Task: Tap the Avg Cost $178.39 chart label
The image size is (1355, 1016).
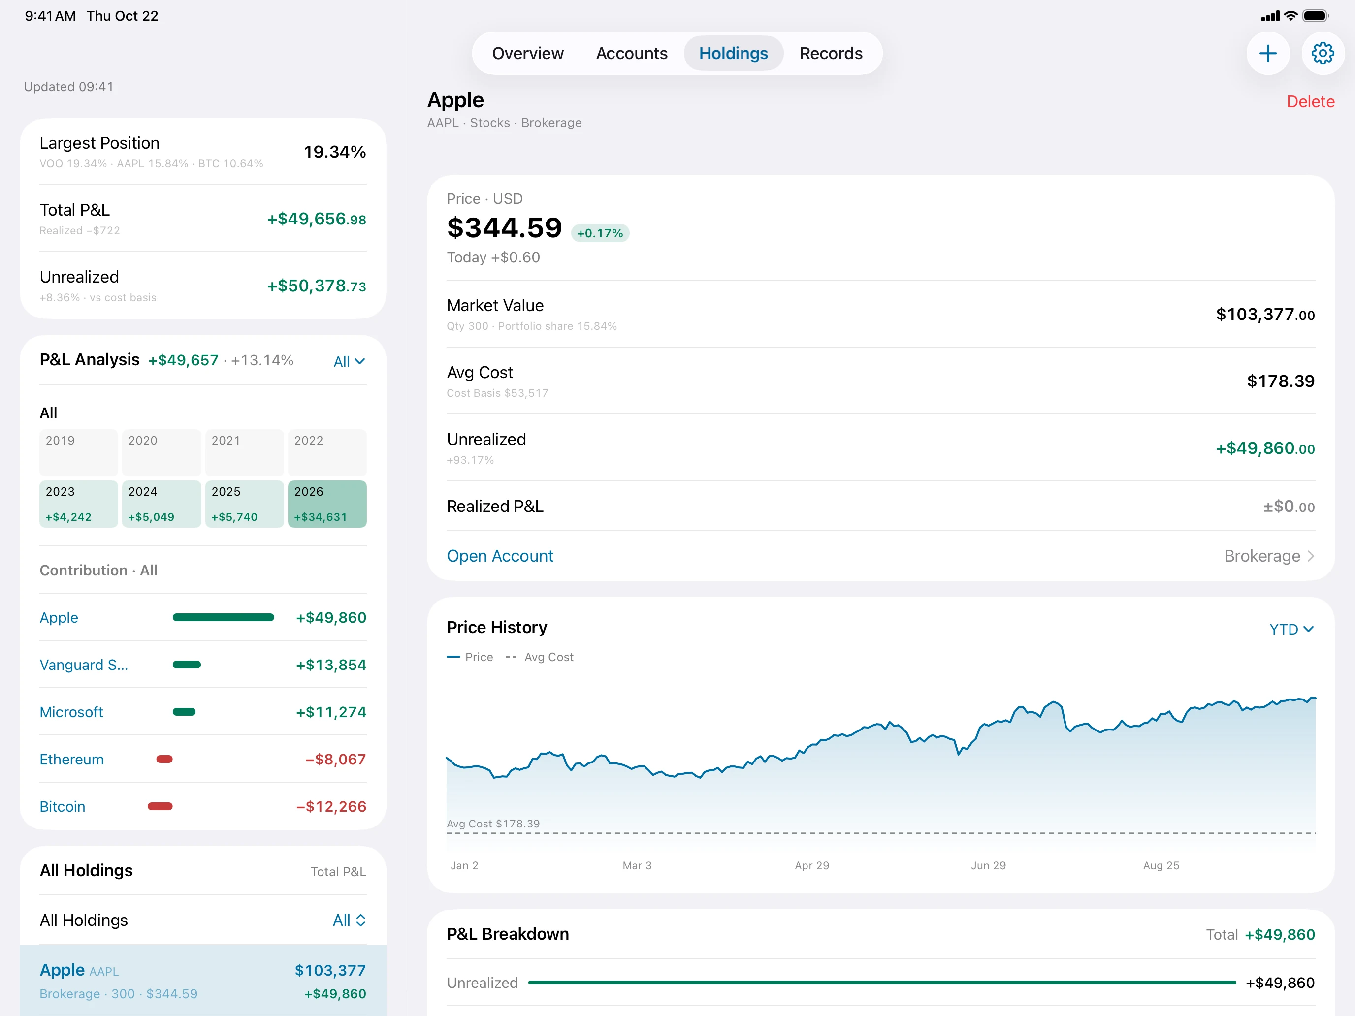Action: pyautogui.click(x=493, y=824)
